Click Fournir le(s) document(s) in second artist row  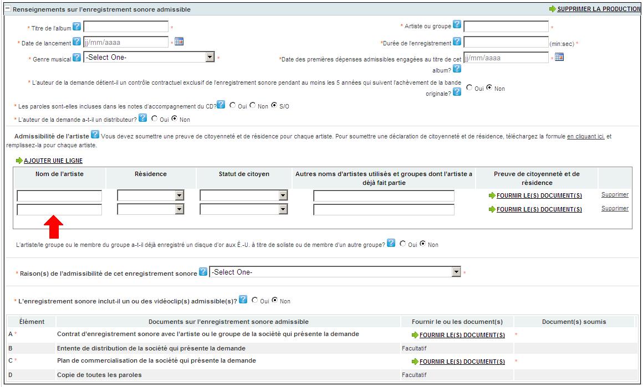pos(539,210)
